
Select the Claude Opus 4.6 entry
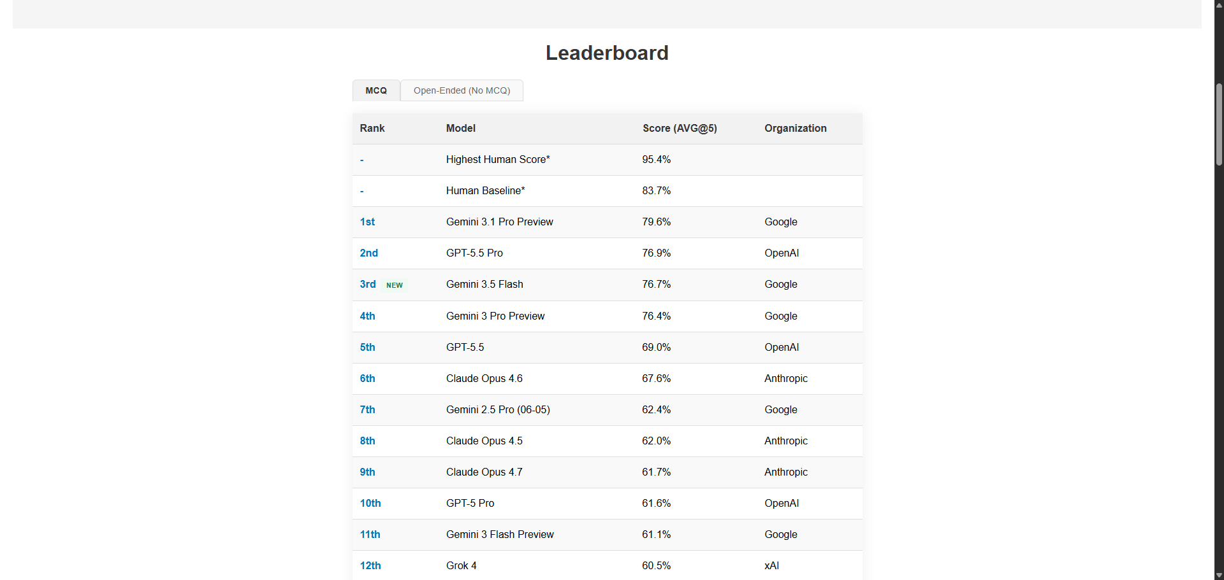484,378
